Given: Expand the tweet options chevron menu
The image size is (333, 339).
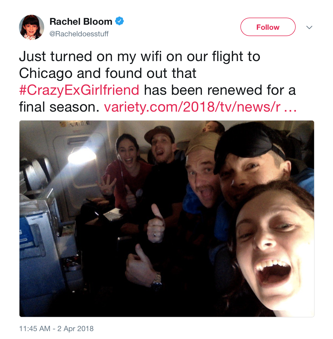Looking at the screenshot, I should pos(309,27).
